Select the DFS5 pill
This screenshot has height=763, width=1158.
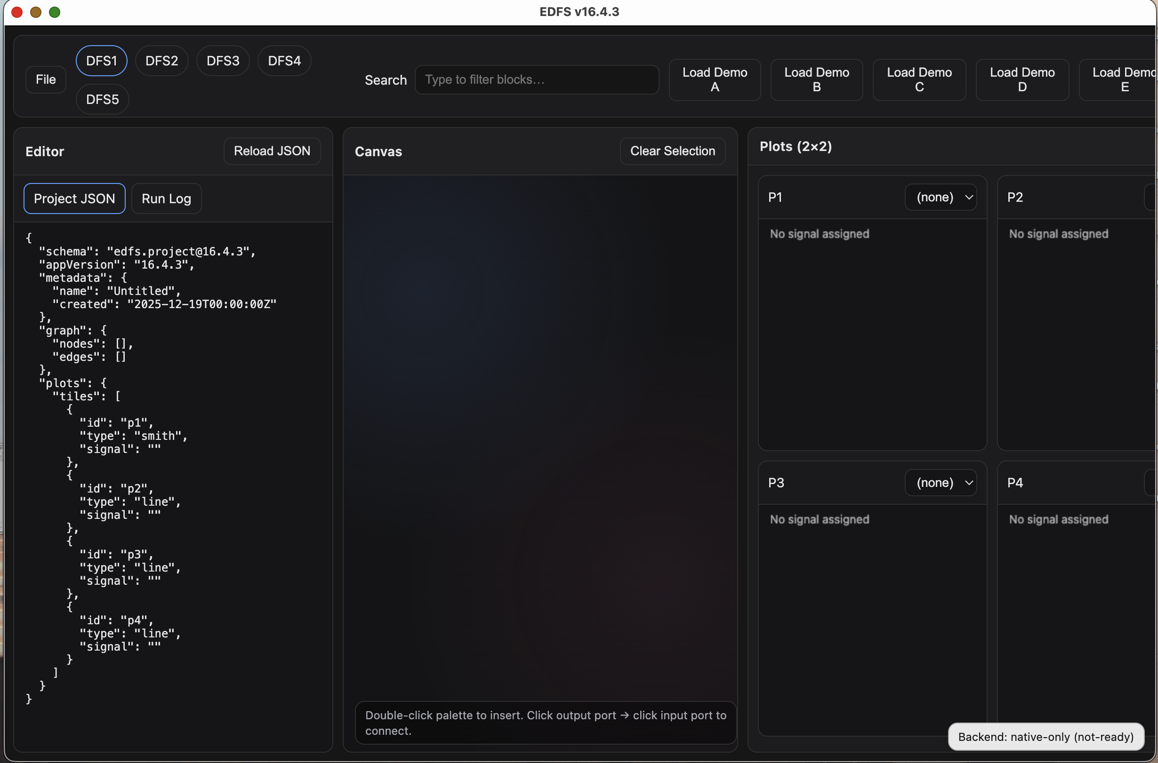pos(102,99)
